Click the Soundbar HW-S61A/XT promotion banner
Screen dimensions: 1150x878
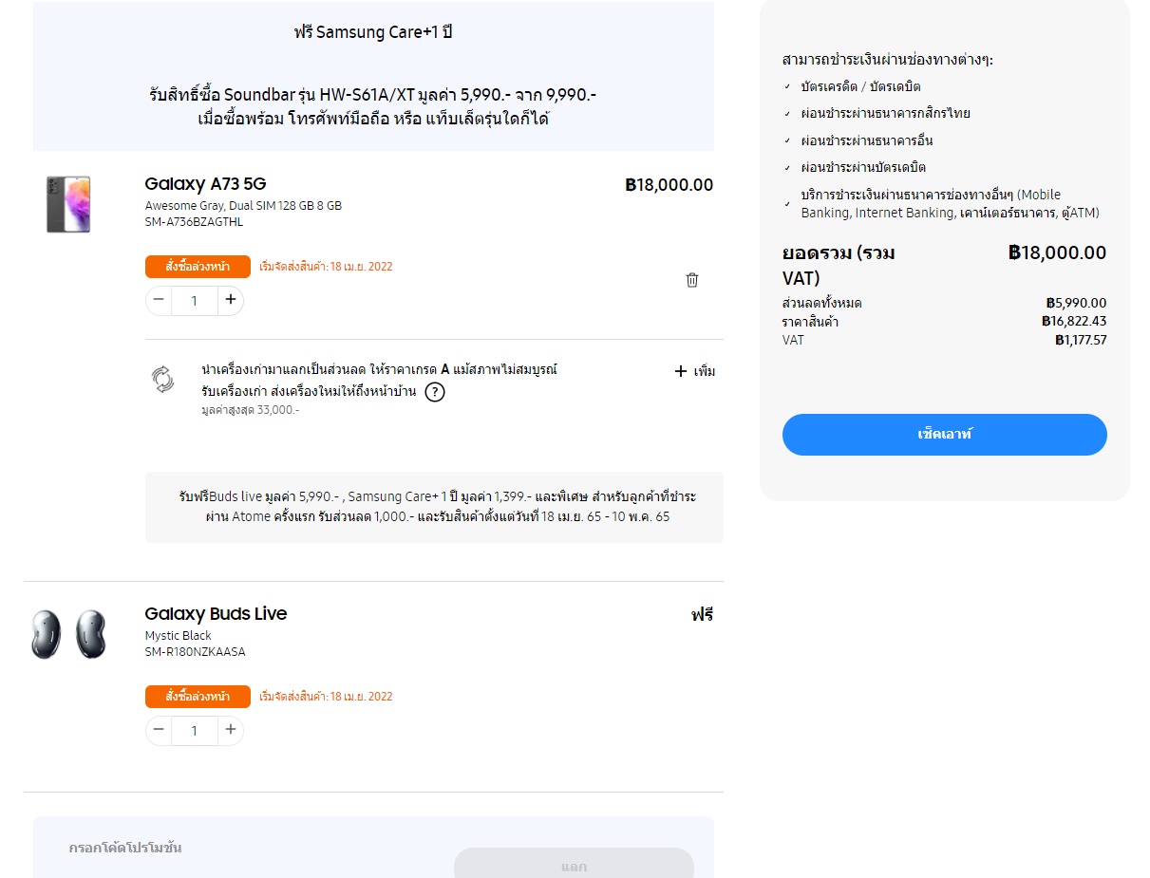point(373,106)
